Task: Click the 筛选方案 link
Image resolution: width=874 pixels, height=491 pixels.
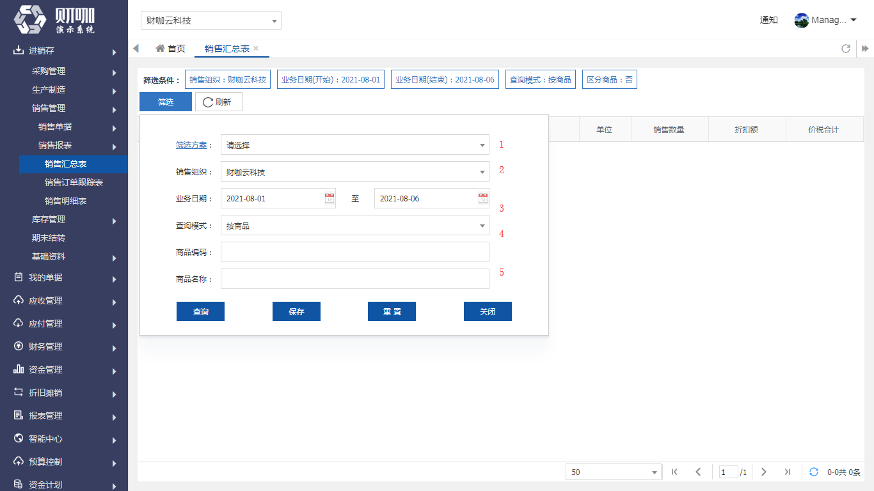Action: click(x=191, y=145)
